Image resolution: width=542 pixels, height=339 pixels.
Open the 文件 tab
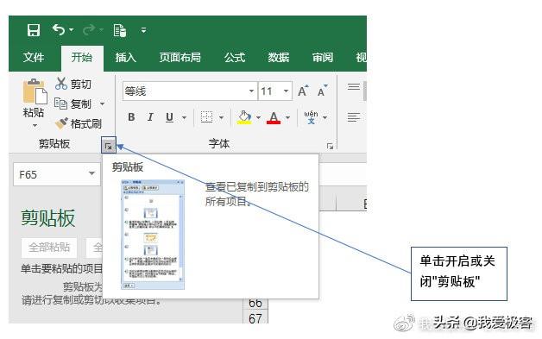(34, 58)
